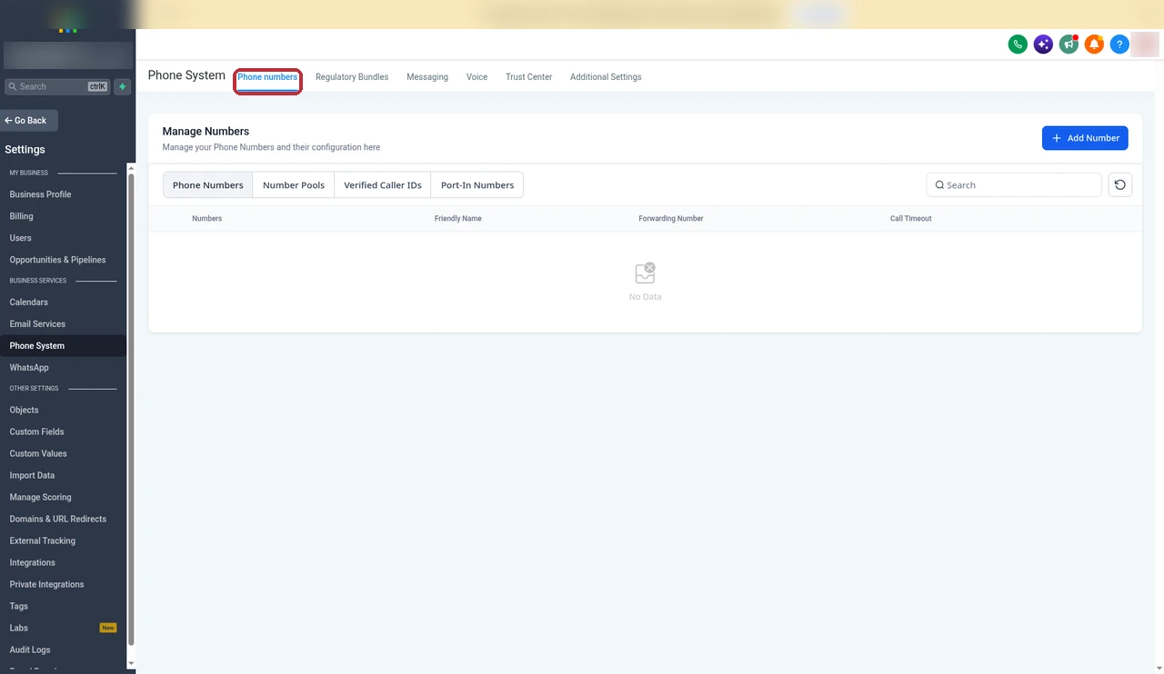Go to Manage Scoring
Screen dimensions: 1164x674
click(40, 498)
